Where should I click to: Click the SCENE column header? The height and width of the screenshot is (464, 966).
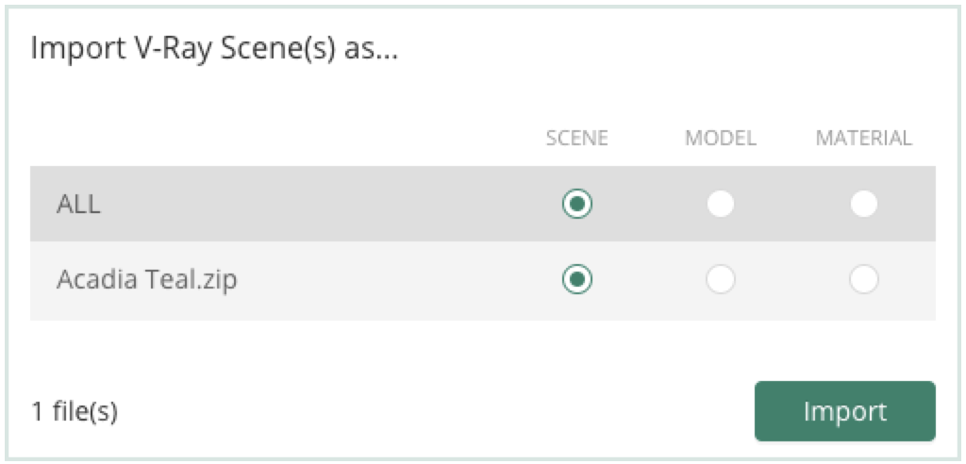pos(576,139)
